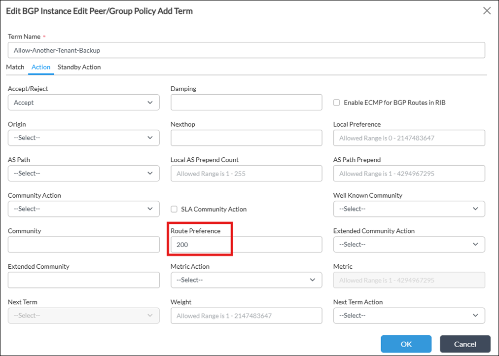Open the AS Path dropdown
This screenshot has width=499, height=356.
(83, 174)
